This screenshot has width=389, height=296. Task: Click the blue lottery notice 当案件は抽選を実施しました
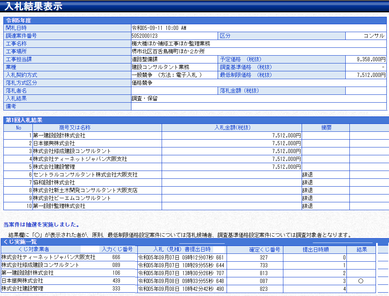click(41, 225)
